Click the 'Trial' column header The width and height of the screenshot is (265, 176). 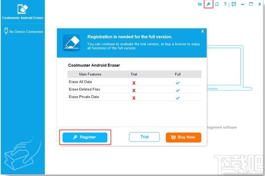point(134,74)
